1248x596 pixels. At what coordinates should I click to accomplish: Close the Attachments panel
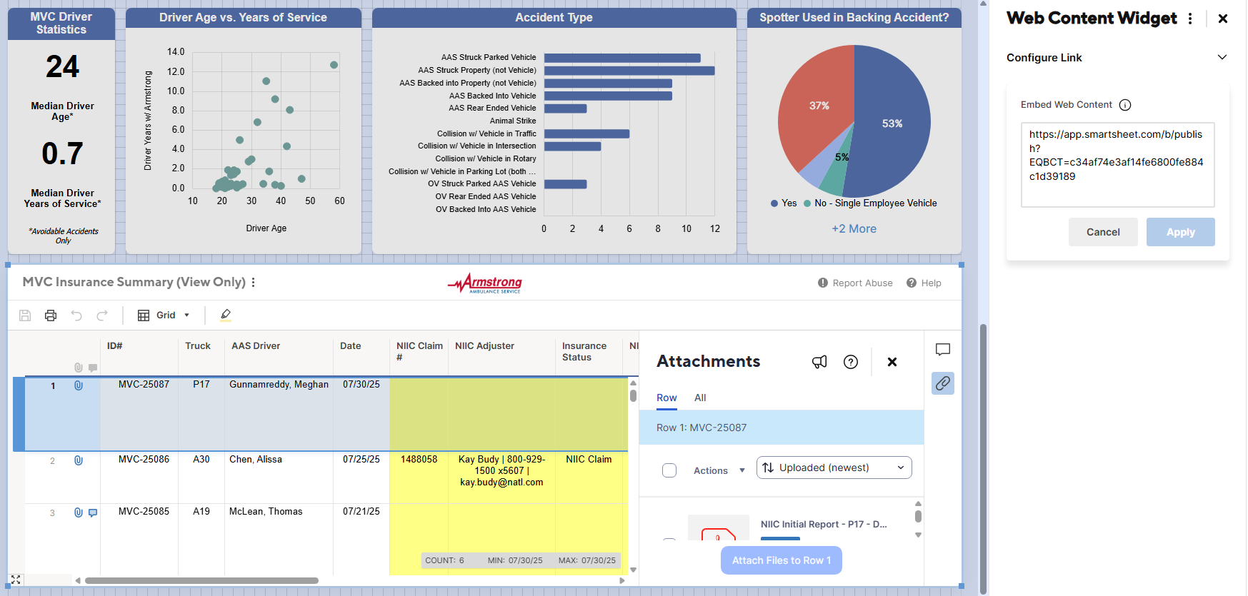click(892, 362)
